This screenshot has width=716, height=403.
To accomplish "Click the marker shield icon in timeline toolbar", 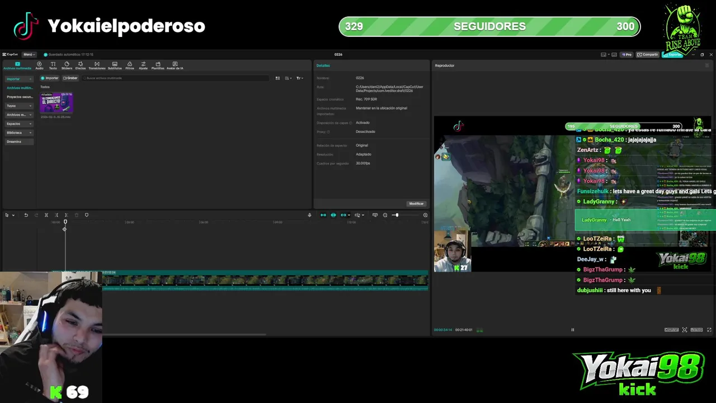I will tap(87, 215).
